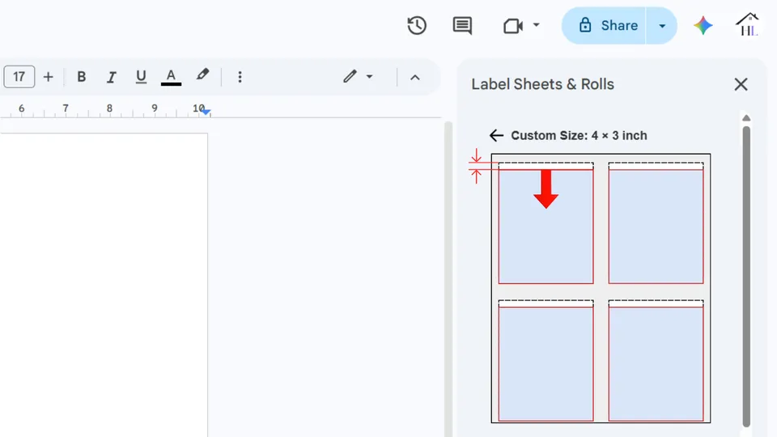
Task: Increase font size with plus button
Action: [48, 77]
